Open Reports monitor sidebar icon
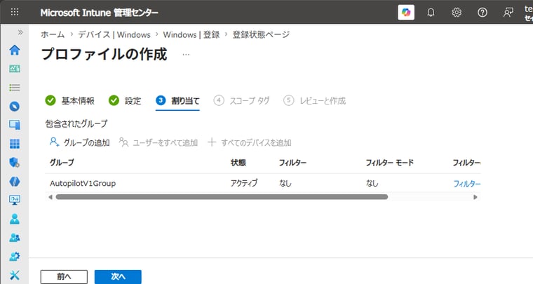Image resolution: width=533 pixels, height=284 pixels. (x=15, y=200)
